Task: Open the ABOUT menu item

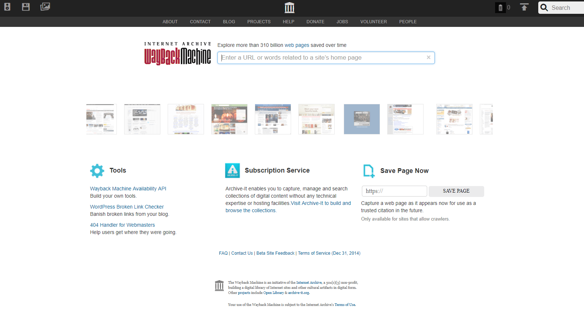Action: [170, 22]
